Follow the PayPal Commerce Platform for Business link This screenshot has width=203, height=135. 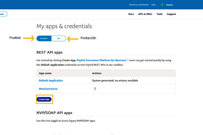point(101,60)
